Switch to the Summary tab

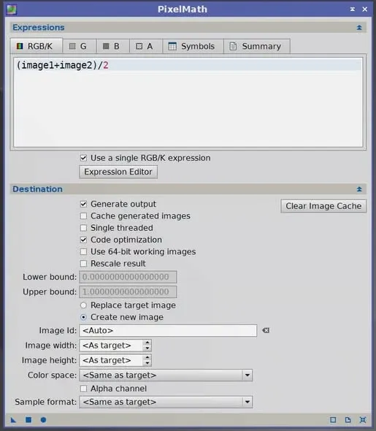[257, 46]
